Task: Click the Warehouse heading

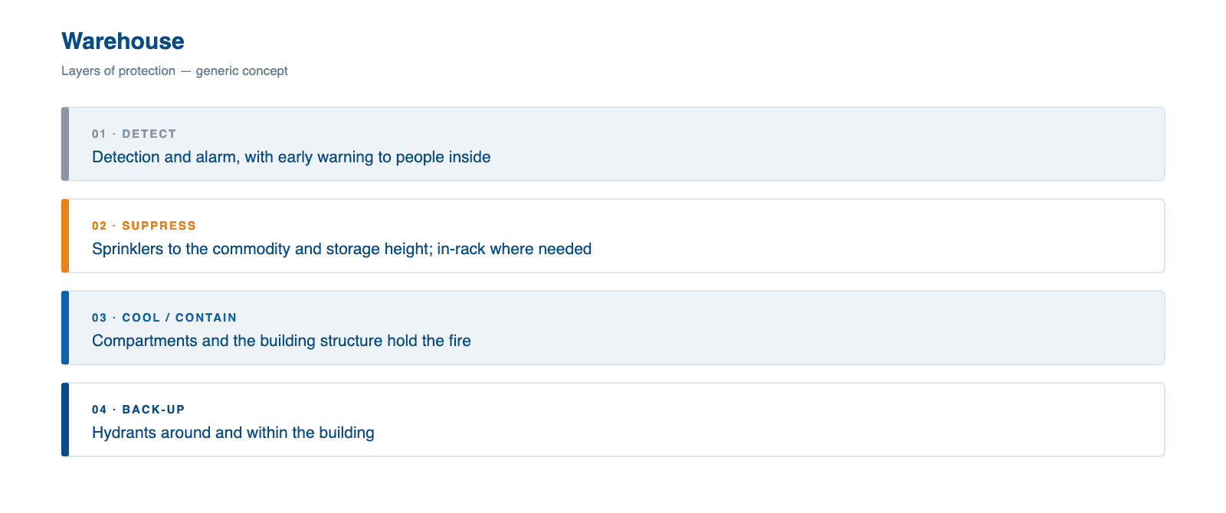Action: click(123, 41)
